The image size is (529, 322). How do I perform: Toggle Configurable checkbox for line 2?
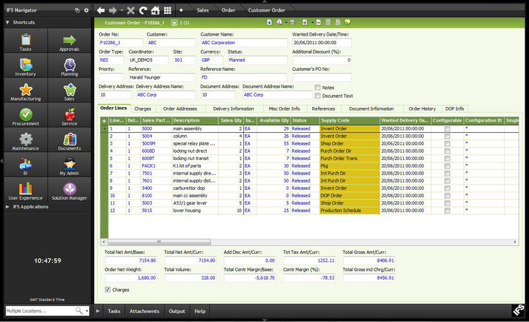click(x=447, y=136)
